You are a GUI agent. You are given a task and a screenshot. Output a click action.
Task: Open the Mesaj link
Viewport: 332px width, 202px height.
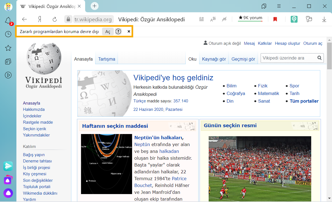click(249, 43)
